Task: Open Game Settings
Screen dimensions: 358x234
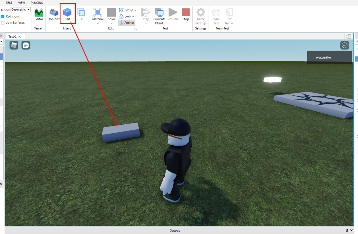Action: coord(201,16)
